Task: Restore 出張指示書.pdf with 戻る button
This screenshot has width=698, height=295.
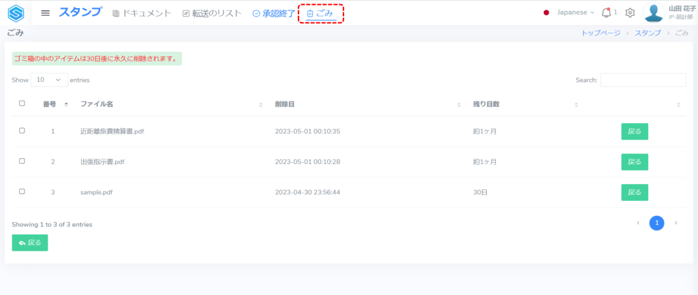Action: (x=634, y=162)
